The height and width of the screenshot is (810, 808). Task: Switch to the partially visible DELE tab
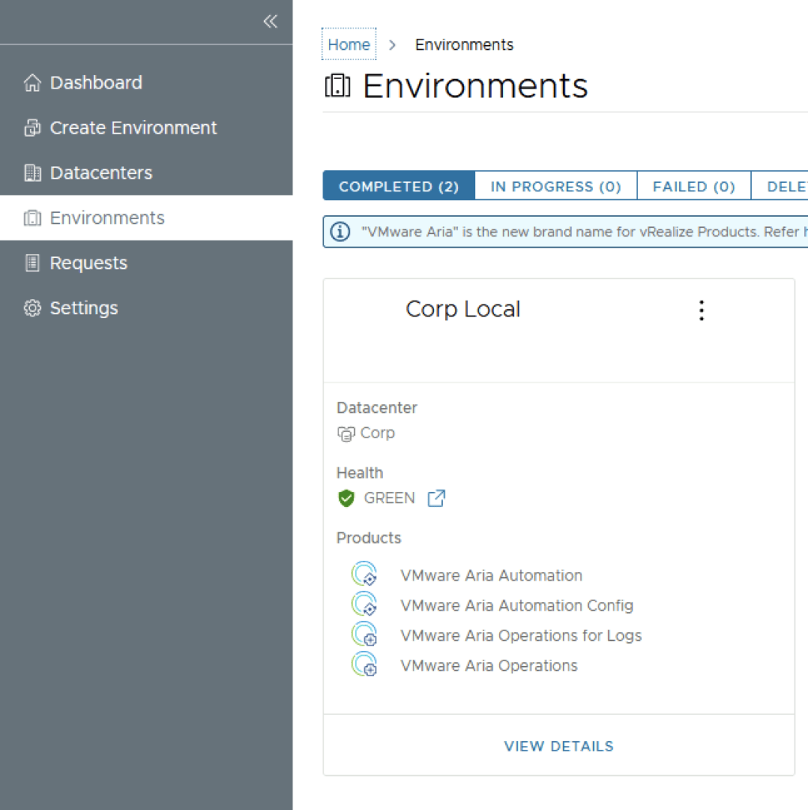(780, 186)
